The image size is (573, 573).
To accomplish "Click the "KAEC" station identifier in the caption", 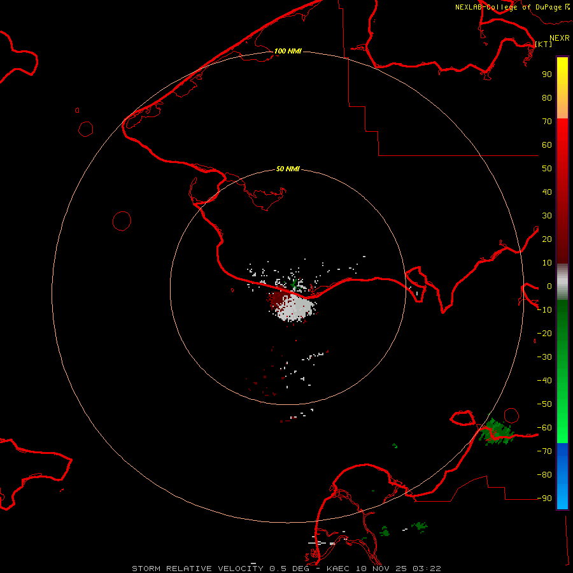I will [340, 569].
